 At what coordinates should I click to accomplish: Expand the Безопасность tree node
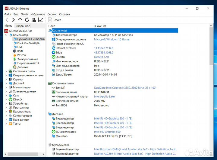6,112
